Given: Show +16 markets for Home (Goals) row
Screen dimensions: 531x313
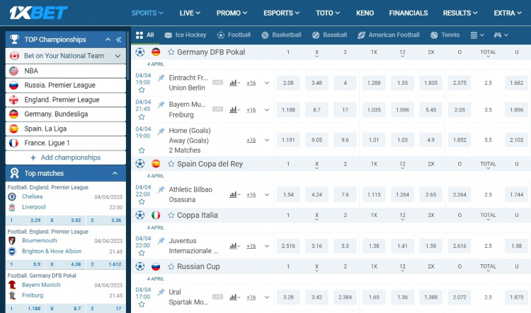Looking at the screenshot, I should (x=251, y=140).
